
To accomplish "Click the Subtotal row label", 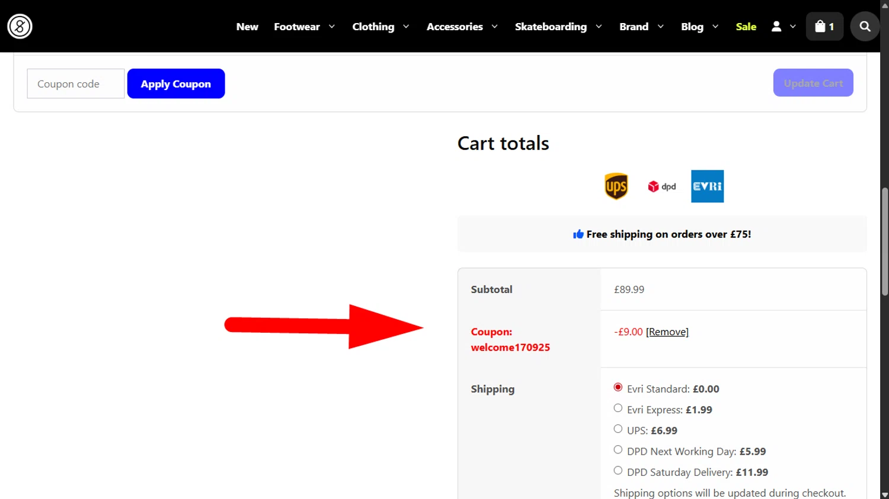I will coord(491,289).
